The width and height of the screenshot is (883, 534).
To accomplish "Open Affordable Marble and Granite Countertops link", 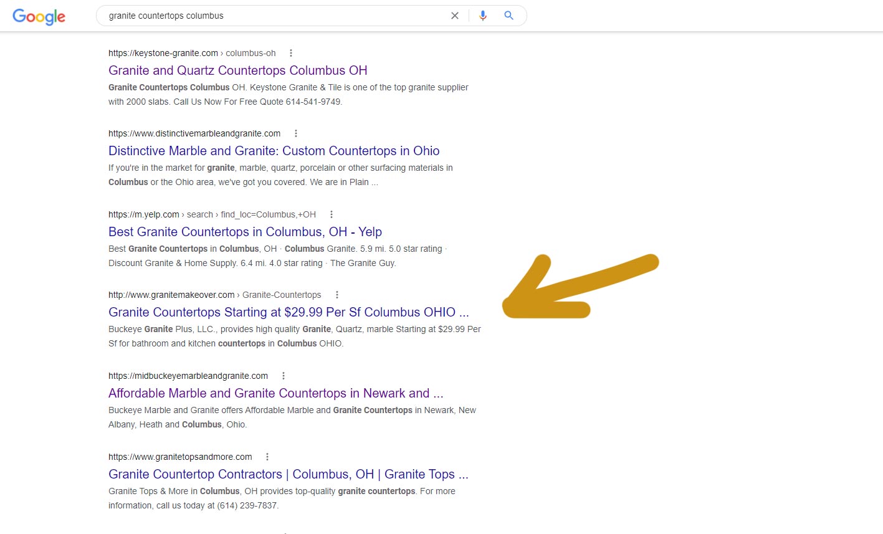I will pos(276,393).
